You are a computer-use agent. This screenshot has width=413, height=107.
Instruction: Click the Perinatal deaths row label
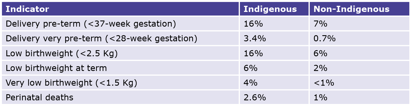tap(40, 97)
